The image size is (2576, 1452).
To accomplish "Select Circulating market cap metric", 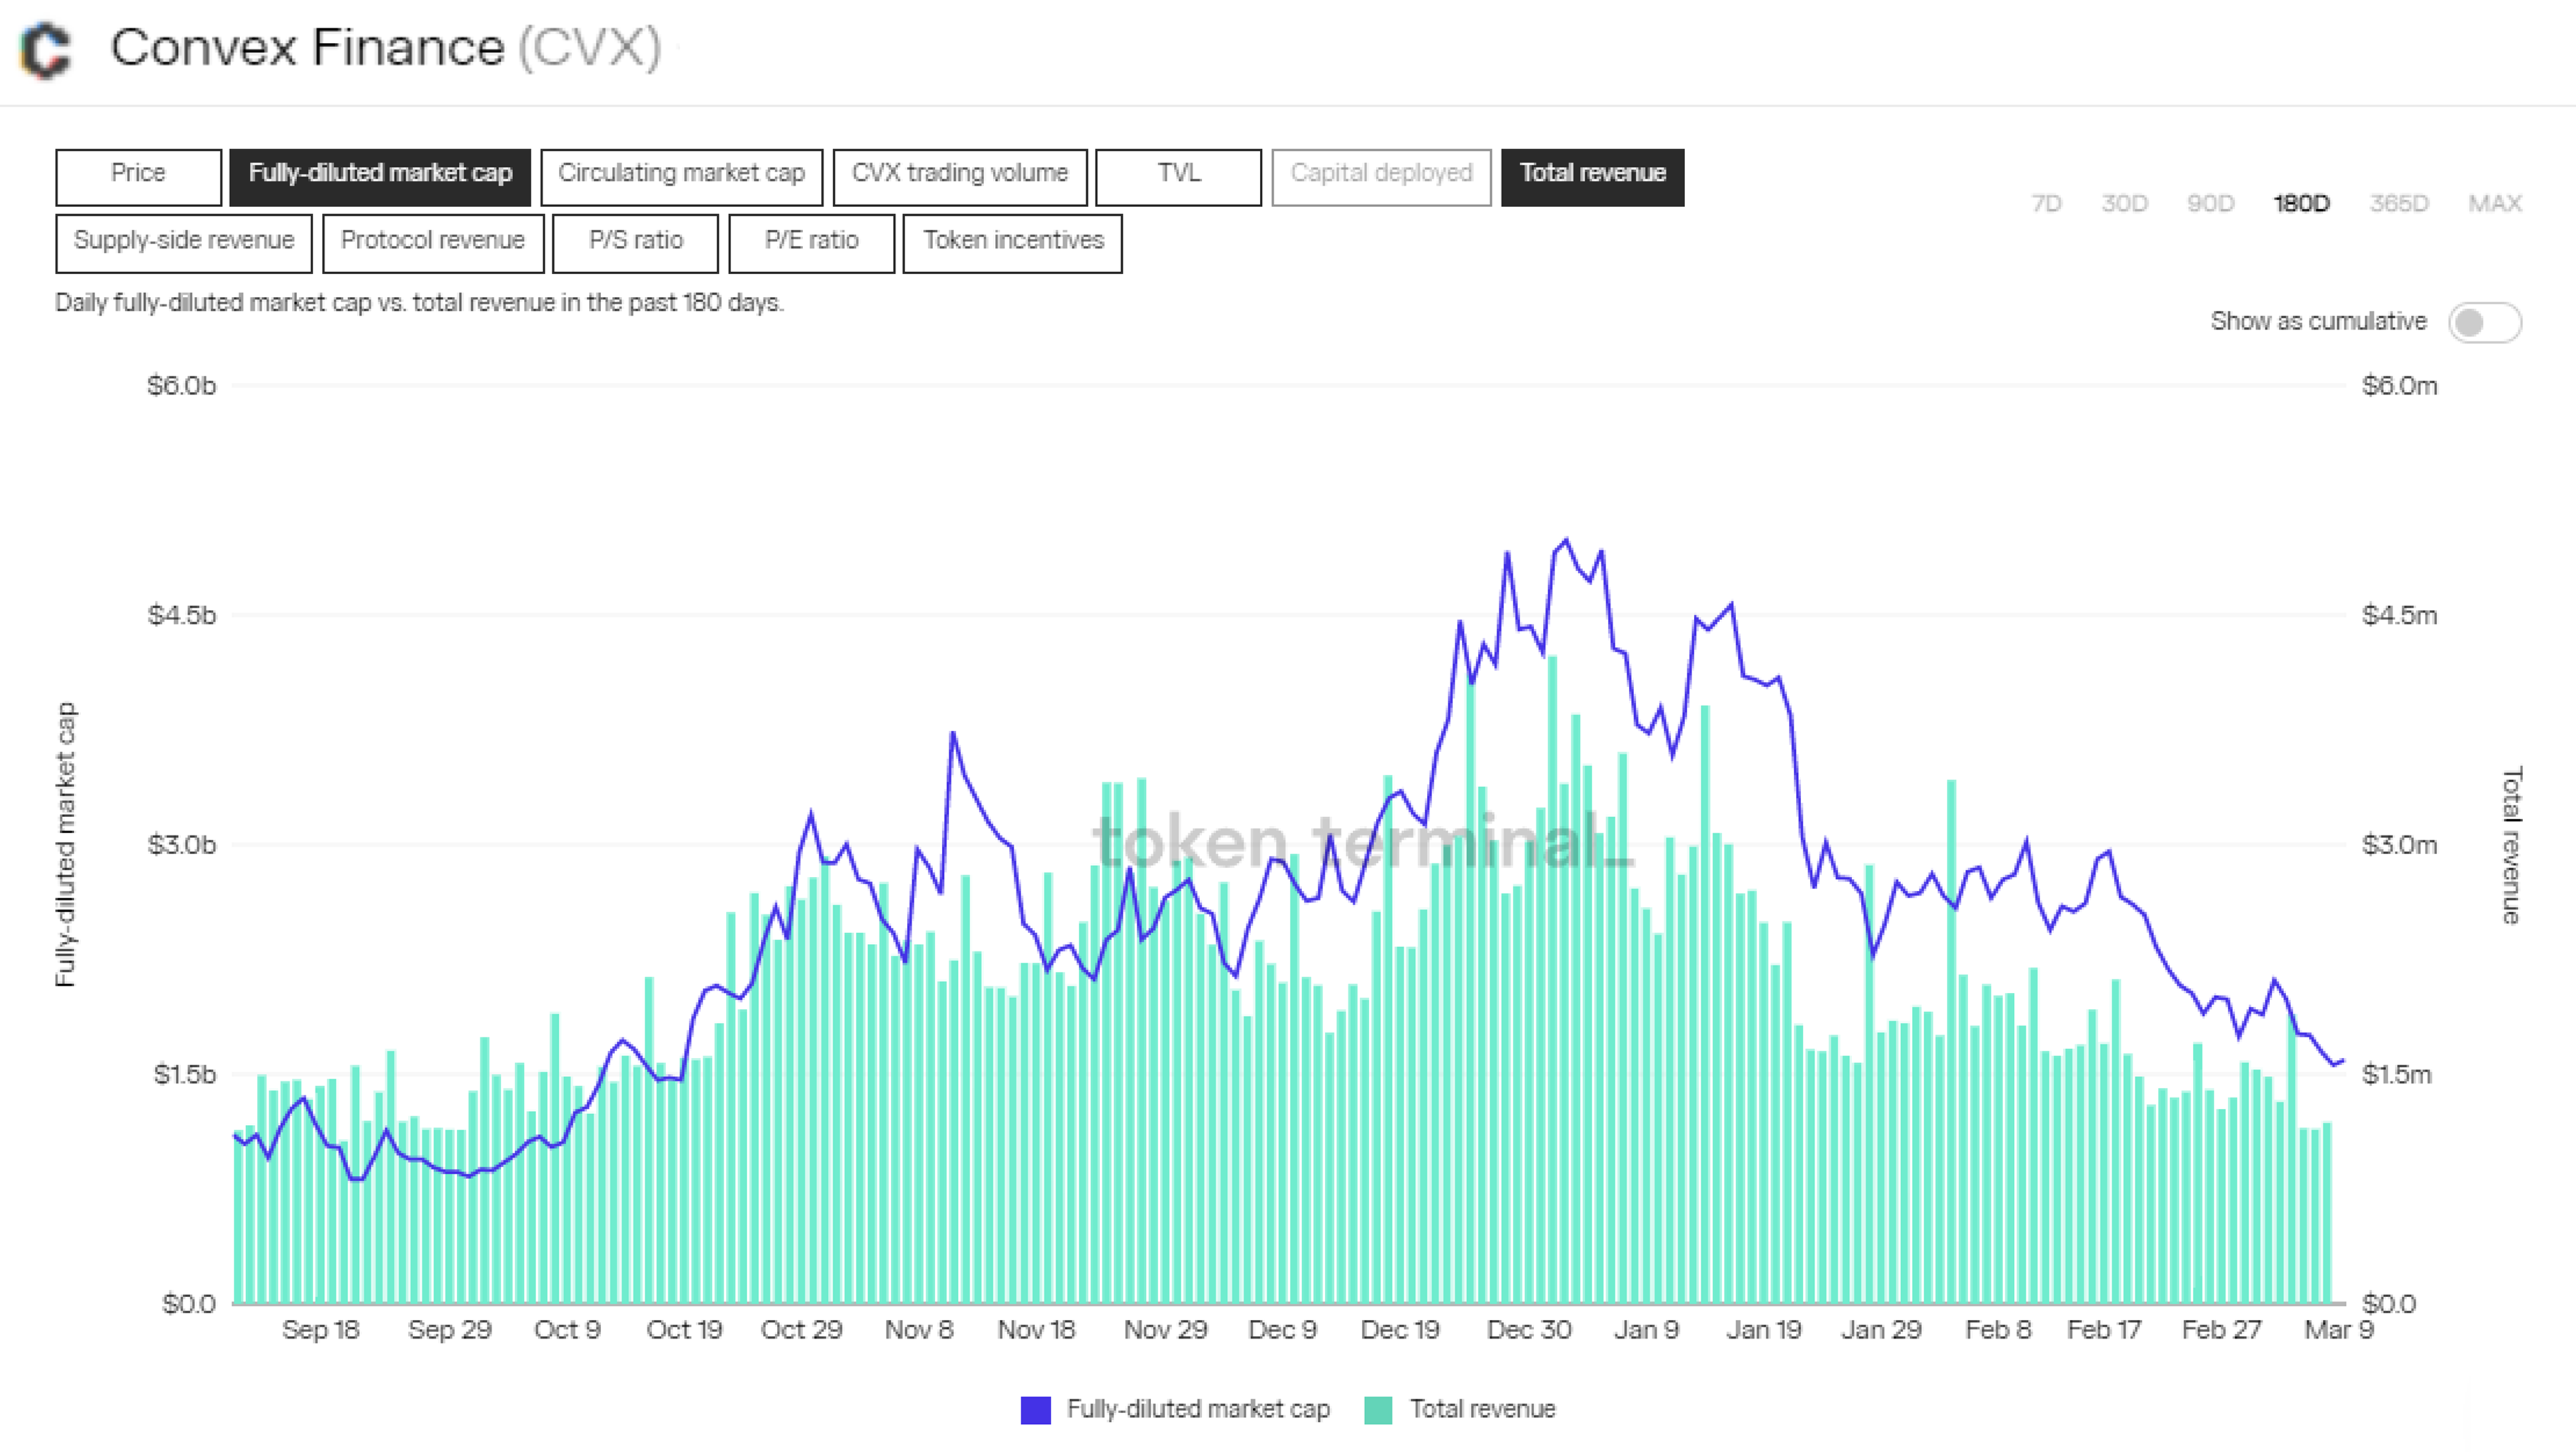I will coord(681,177).
